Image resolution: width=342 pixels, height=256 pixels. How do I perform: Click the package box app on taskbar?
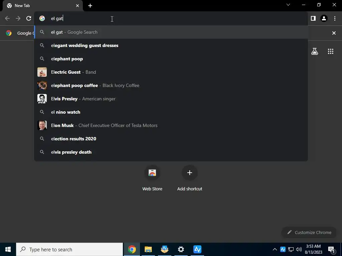tap(164, 249)
